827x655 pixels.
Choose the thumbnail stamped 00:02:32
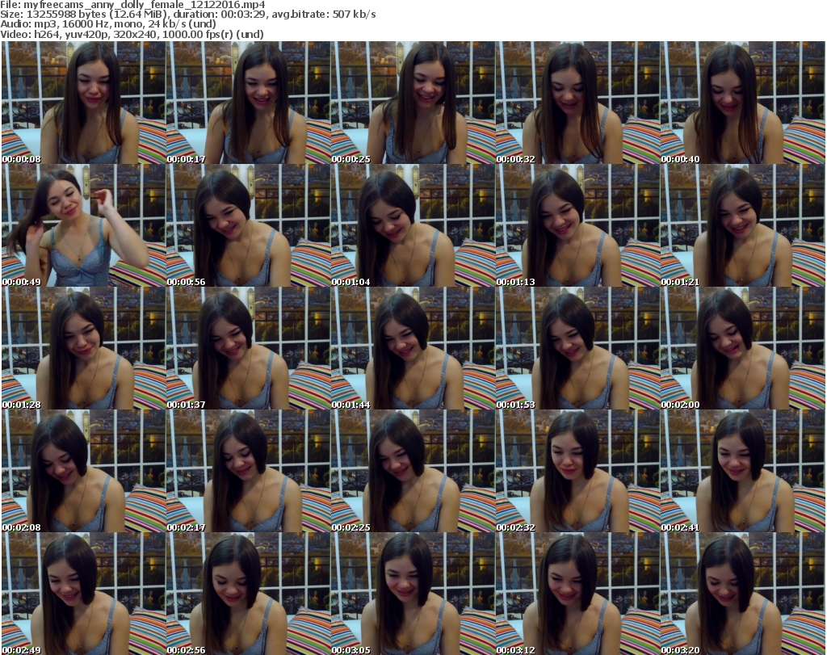pyautogui.click(x=578, y=471)
